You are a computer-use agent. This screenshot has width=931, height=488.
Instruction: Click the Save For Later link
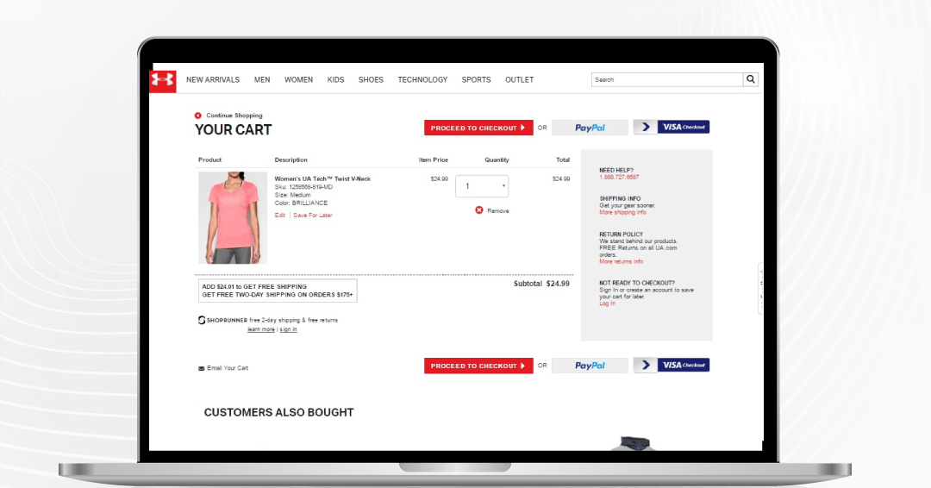click(313, 216)
